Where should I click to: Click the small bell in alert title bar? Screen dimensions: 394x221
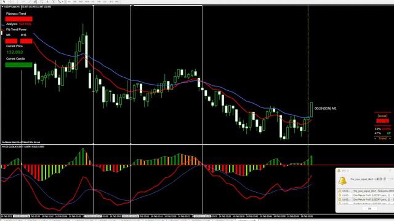pos(339,171)
